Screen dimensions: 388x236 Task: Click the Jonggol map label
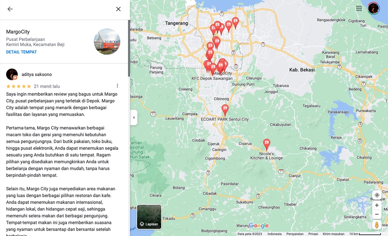pos(271,92)
